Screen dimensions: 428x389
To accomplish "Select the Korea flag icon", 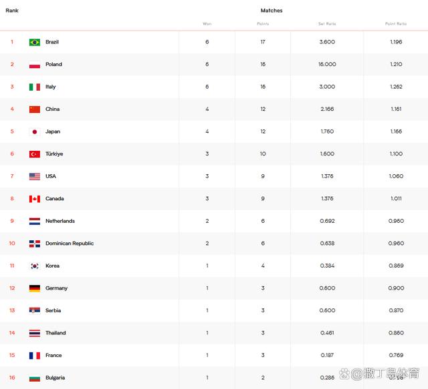I will click(x=35, y=266).
